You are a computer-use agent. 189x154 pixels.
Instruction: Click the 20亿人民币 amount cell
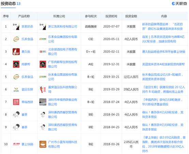point(131,89)
